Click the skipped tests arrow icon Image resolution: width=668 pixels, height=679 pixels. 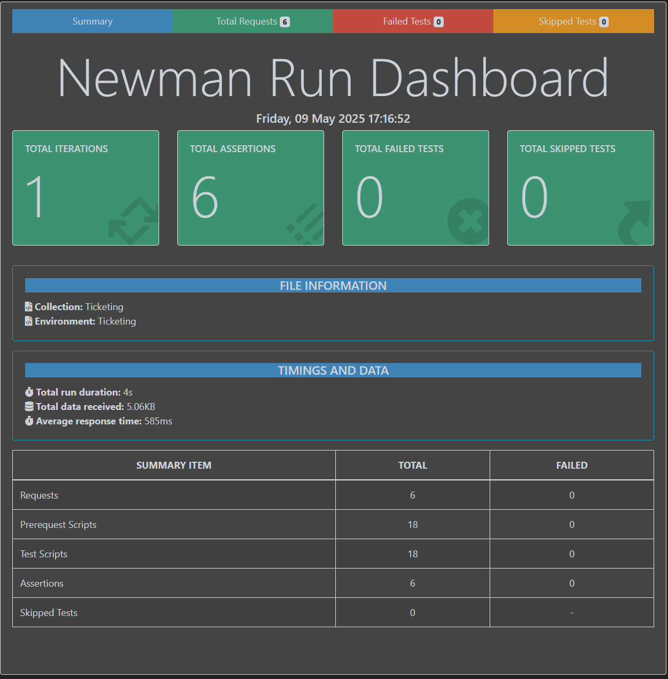point(635,223)
